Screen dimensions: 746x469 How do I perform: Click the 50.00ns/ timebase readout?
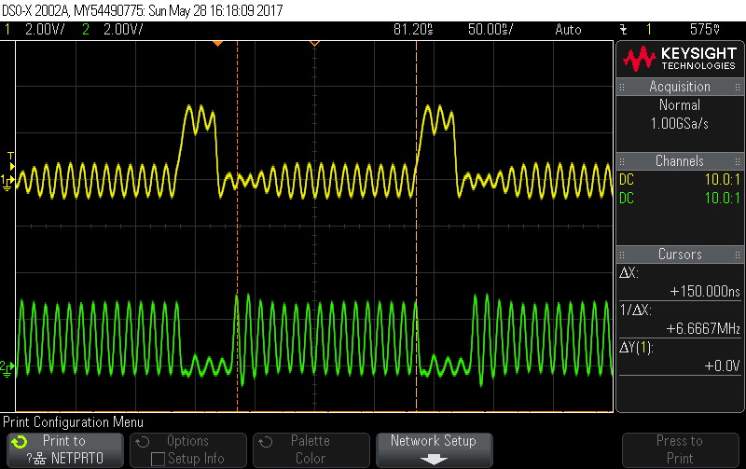click(490, 30)
